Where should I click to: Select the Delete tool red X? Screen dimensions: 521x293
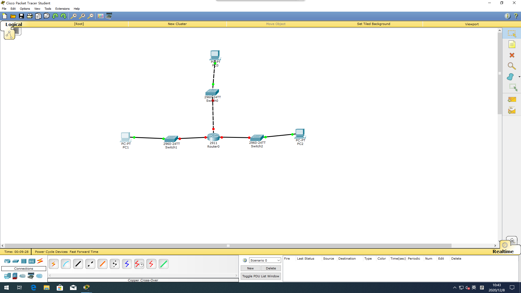pos(512,55)
